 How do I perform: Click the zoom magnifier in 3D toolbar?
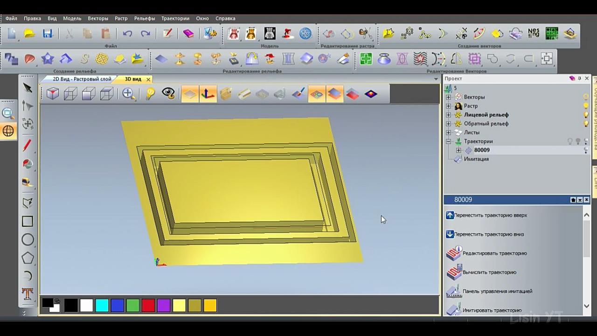129,94
